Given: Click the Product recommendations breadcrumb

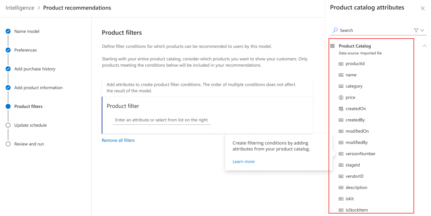Looking at the screenshot, I should [x=77, y=7].
